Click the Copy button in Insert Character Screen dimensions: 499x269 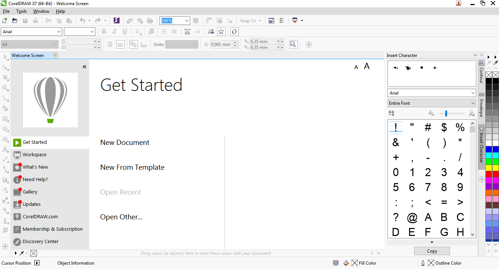(x=432, y=251)
